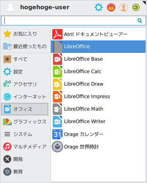Image resolution: width=147 pixels, height=183 pixels.
Task: Click the 開発 tools icon
Action: (7, 159)
